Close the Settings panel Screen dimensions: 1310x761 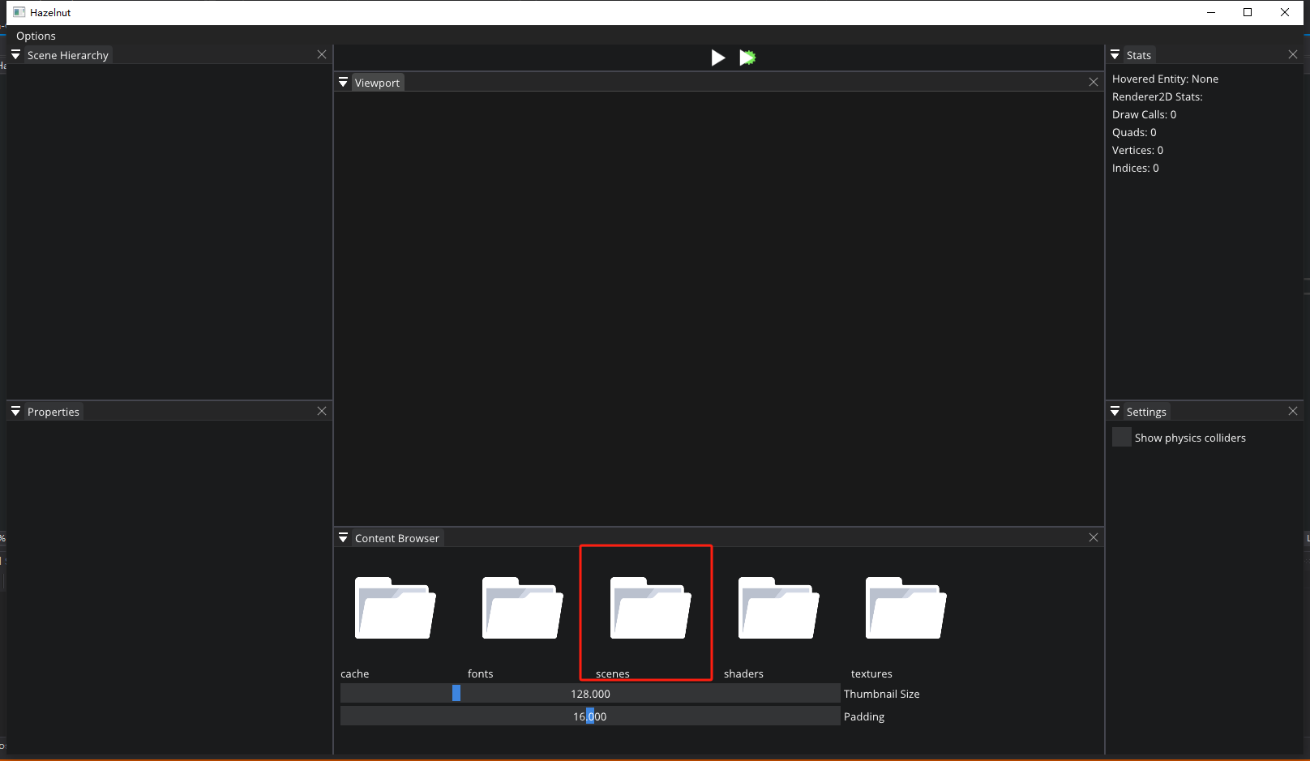point(1293,411)
